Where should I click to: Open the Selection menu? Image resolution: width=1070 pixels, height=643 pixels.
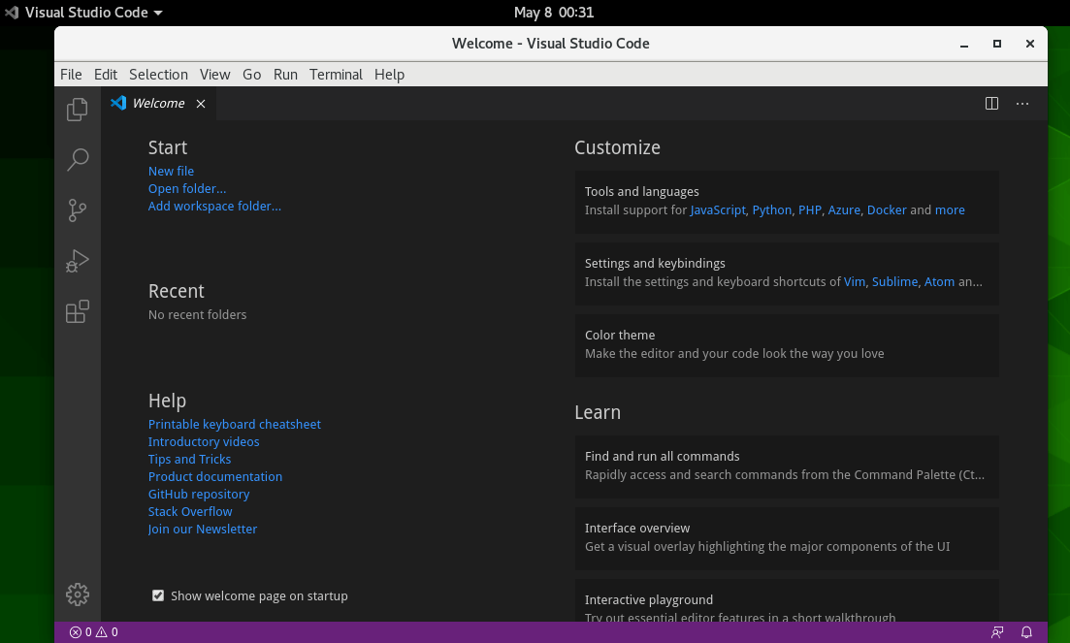point(158,75)
